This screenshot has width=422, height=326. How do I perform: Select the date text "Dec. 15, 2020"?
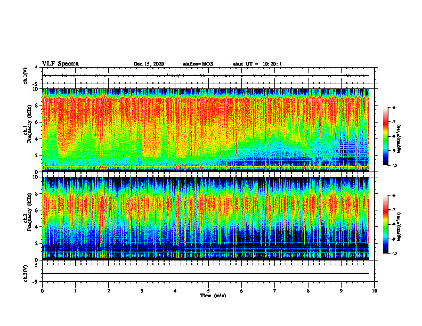(x=149, y=64)
